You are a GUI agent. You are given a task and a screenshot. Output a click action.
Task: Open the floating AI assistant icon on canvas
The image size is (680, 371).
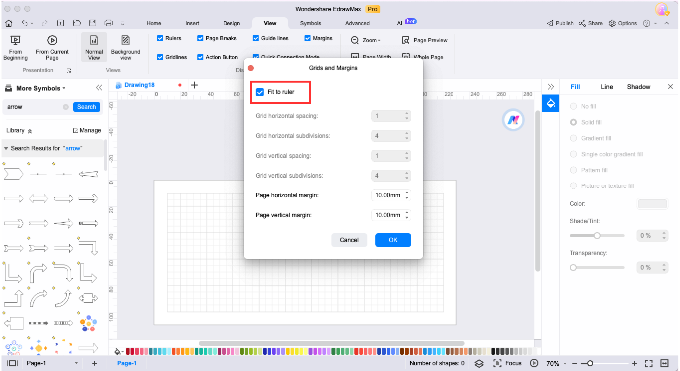513,120
